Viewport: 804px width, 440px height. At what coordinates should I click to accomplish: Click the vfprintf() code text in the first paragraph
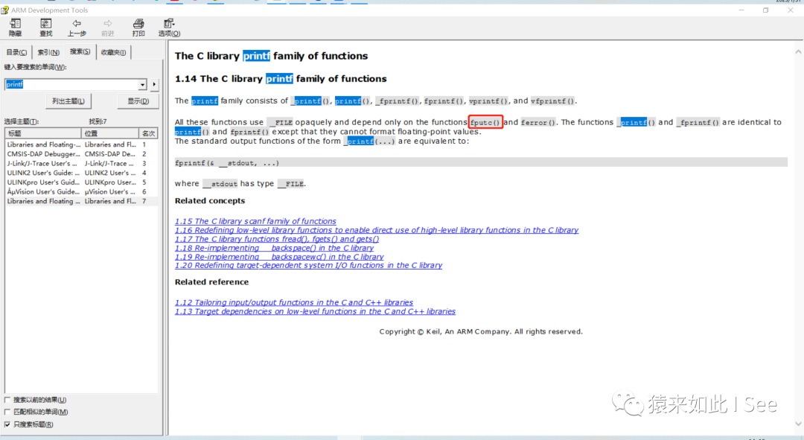pos(552,101)
